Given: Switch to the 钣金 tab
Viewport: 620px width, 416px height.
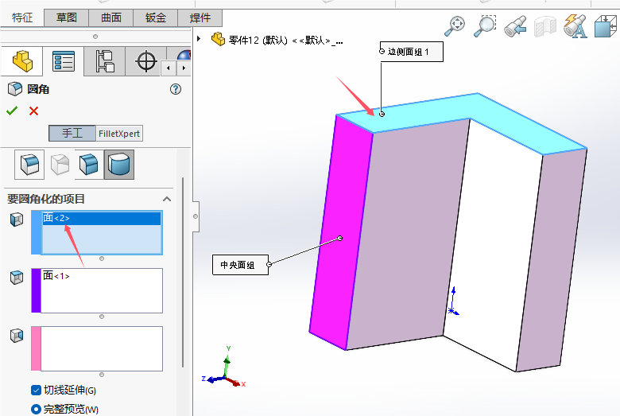Looking at the screenshot, I should (155, 17).
